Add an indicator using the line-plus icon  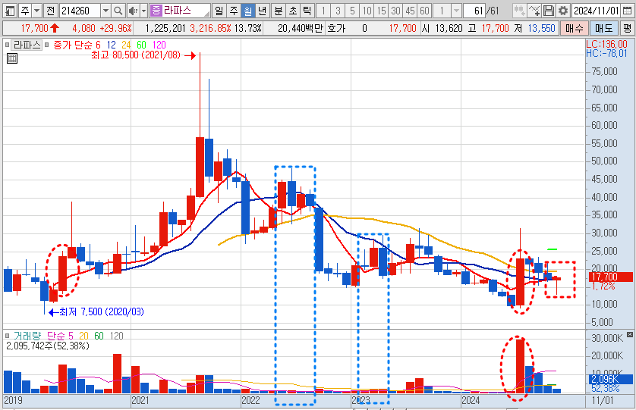[534, 11]
